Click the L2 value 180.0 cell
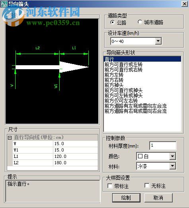This screenshot has height=208, width=189. (x=75, y=163)
